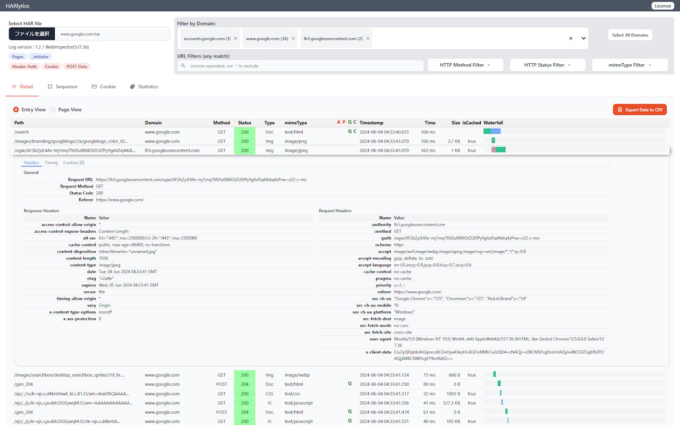Click the Timestamp column header
Screen dimensions: 680x425
[371, 123]
